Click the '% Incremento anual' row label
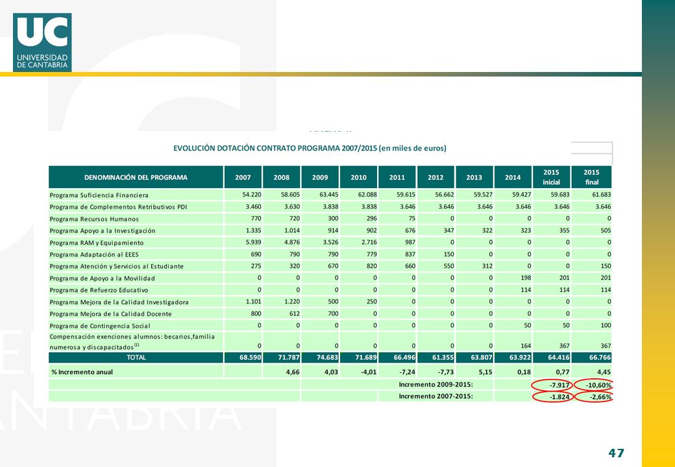The image size is (675, 467). point(82,372)
